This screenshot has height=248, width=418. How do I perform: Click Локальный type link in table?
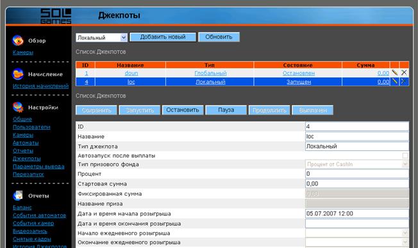(x=210, y=82)
